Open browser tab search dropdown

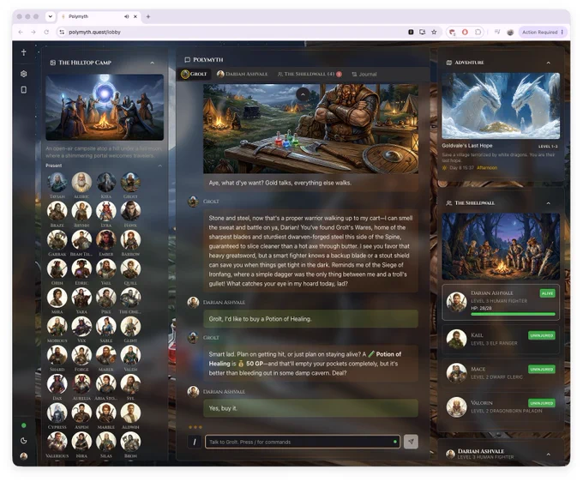point(51,16)
